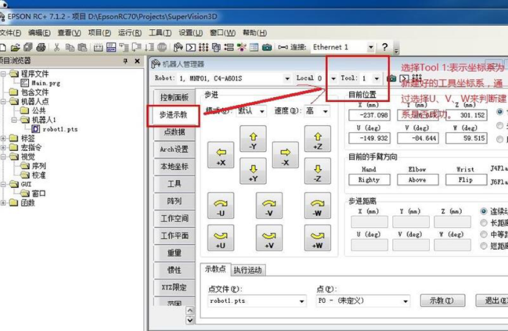Open the Local coordinate dropdown
Screen dimensions: 508x331
click(x=333, y=78)
